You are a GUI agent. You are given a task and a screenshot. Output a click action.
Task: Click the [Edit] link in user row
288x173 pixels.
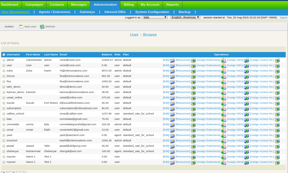click(166, 65)
